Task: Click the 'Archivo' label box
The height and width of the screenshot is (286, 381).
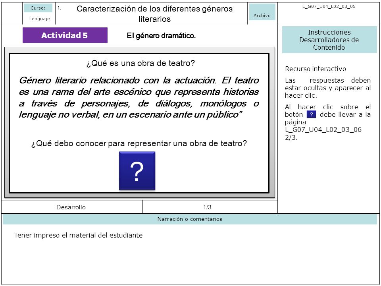Action: pos(262,12)
